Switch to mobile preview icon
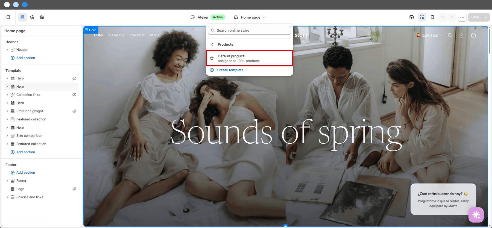 point(432,17)
